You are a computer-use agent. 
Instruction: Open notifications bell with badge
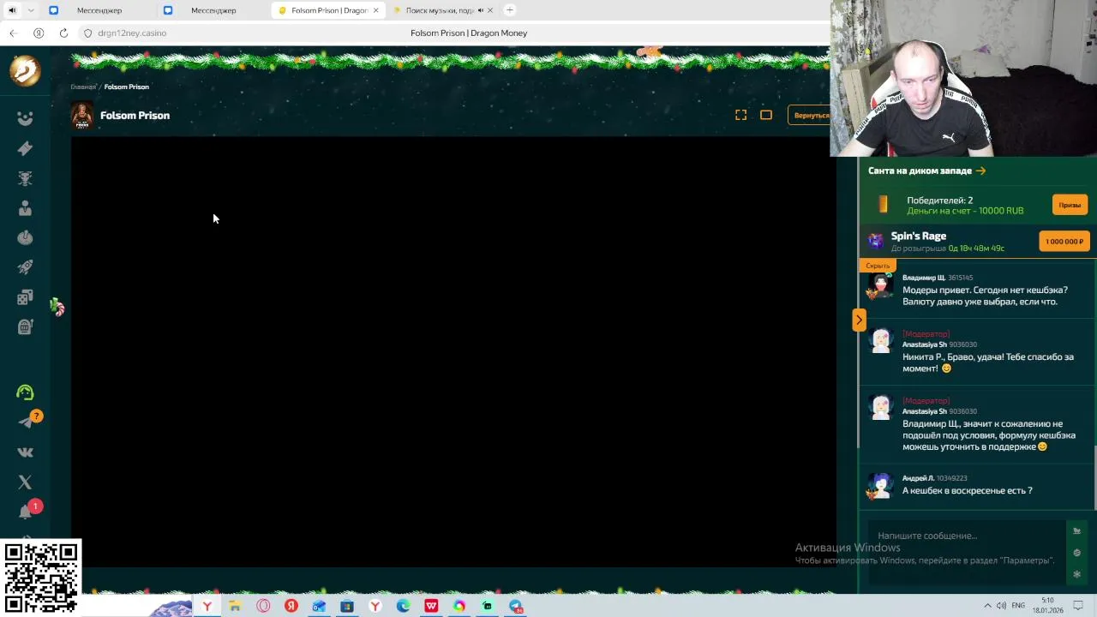[25, 512]
